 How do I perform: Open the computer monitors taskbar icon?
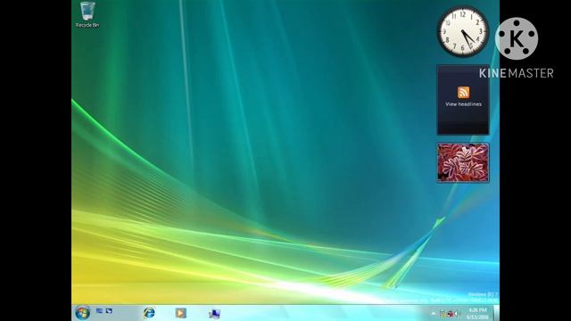pos(214,313)
